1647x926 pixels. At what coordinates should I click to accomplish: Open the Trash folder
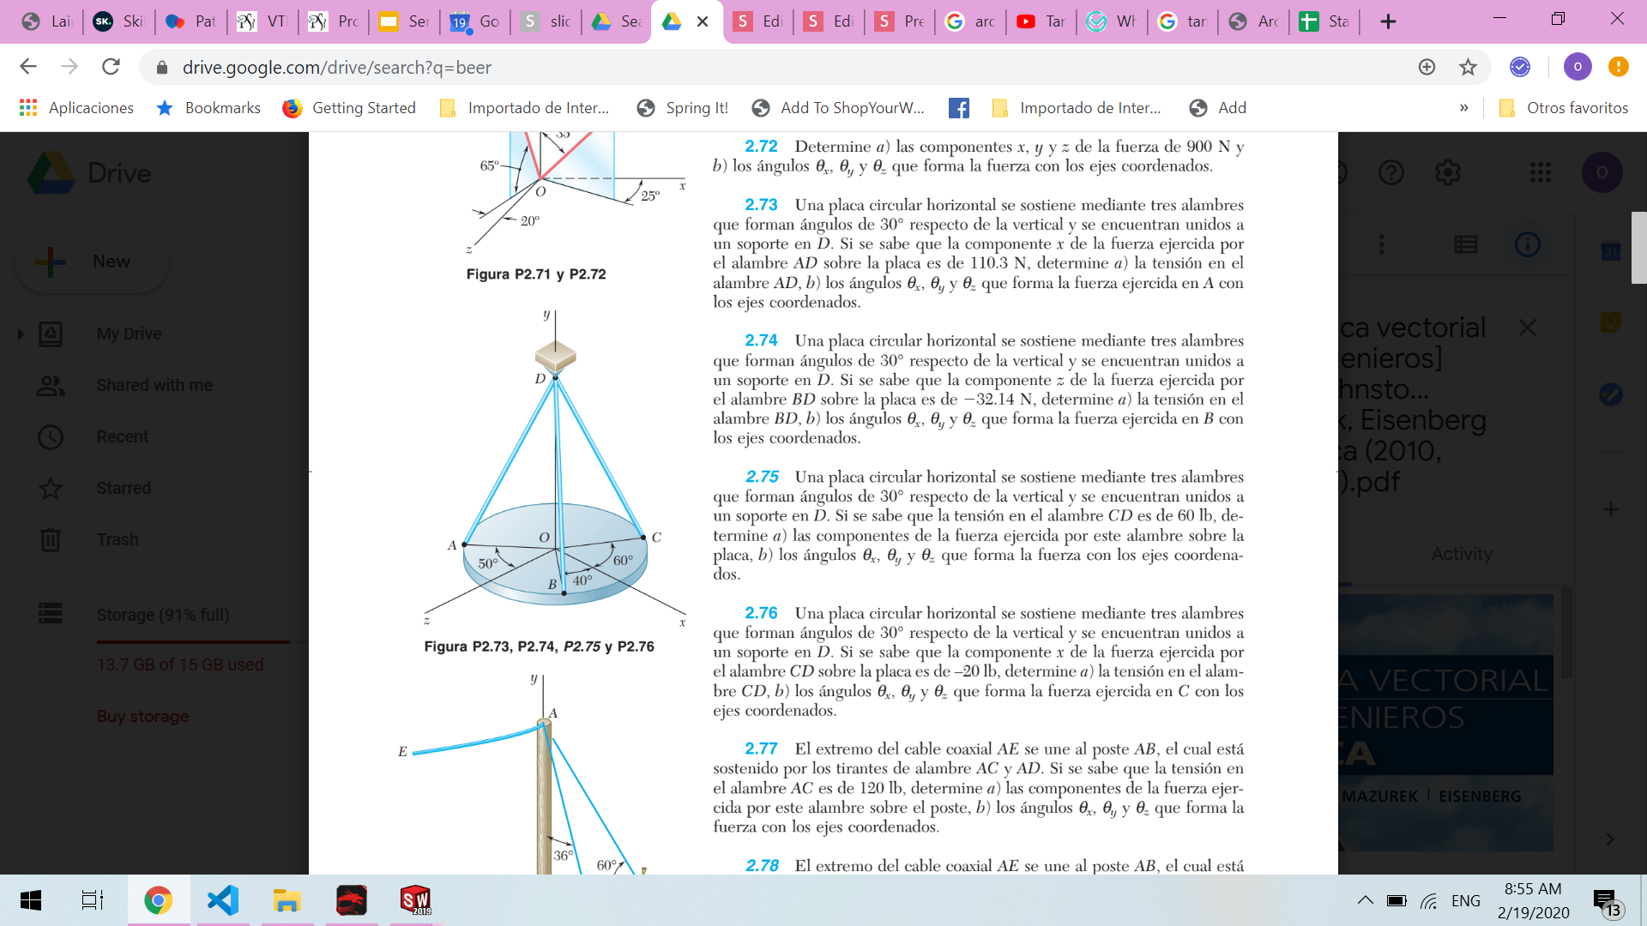tap(117, 540)
